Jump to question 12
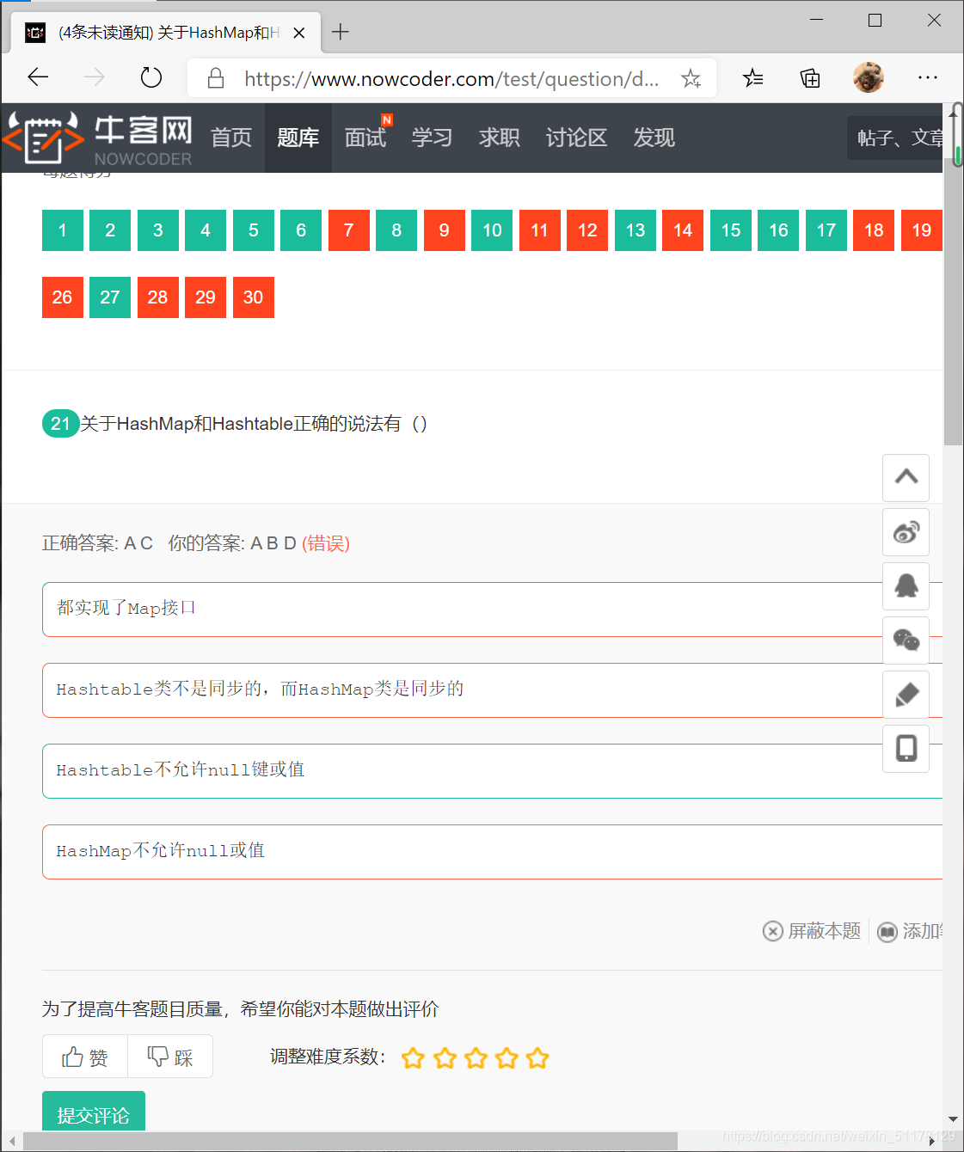This screenshot has height=1152, width=964. pyautogui.click(x=587, y=230)
